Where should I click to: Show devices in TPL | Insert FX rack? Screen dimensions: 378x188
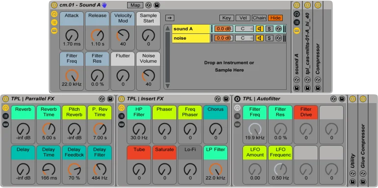[x=122, y=124]
